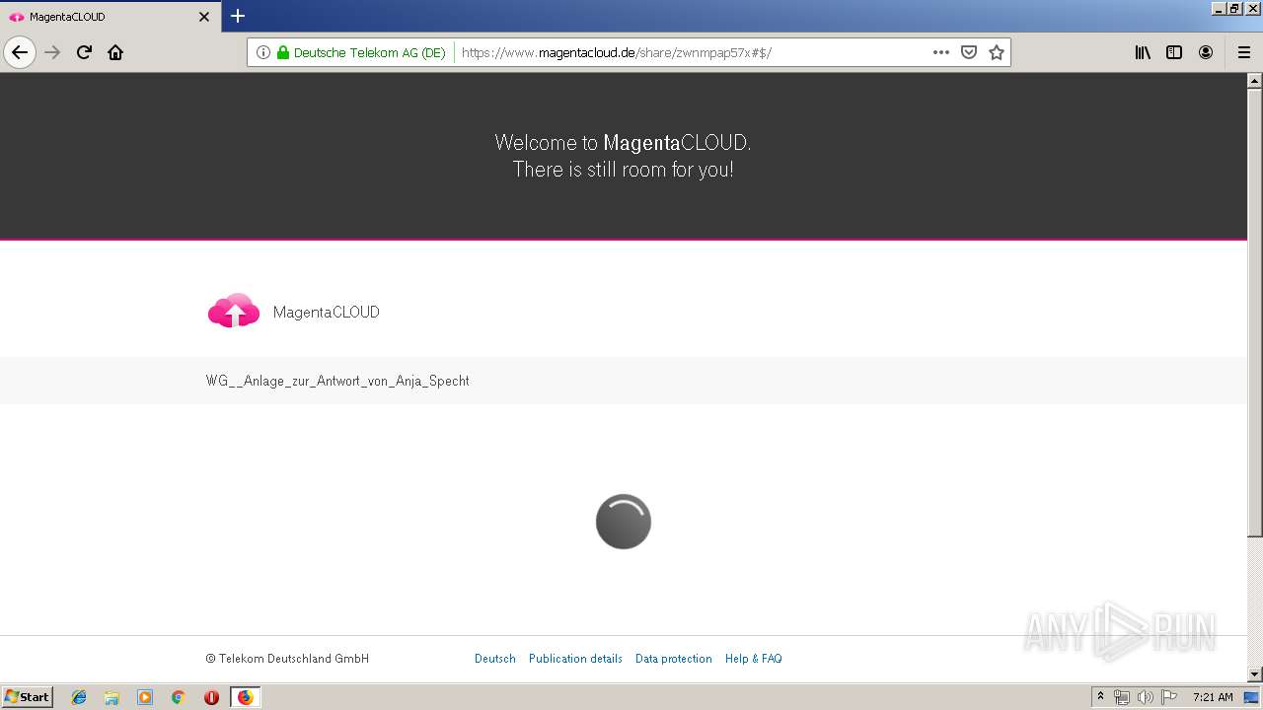Click the volume speaker tray icon
The image size is (1263, 710).
tap(1146, 697)
